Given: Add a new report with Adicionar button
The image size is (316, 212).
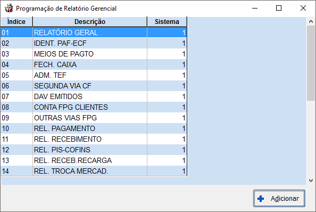Looking at the screenshot, I should 279,199.
